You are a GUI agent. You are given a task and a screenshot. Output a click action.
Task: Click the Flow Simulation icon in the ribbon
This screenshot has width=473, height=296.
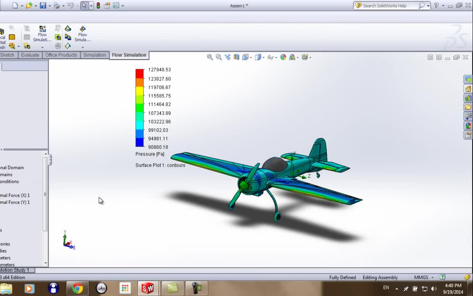point(42,32)
